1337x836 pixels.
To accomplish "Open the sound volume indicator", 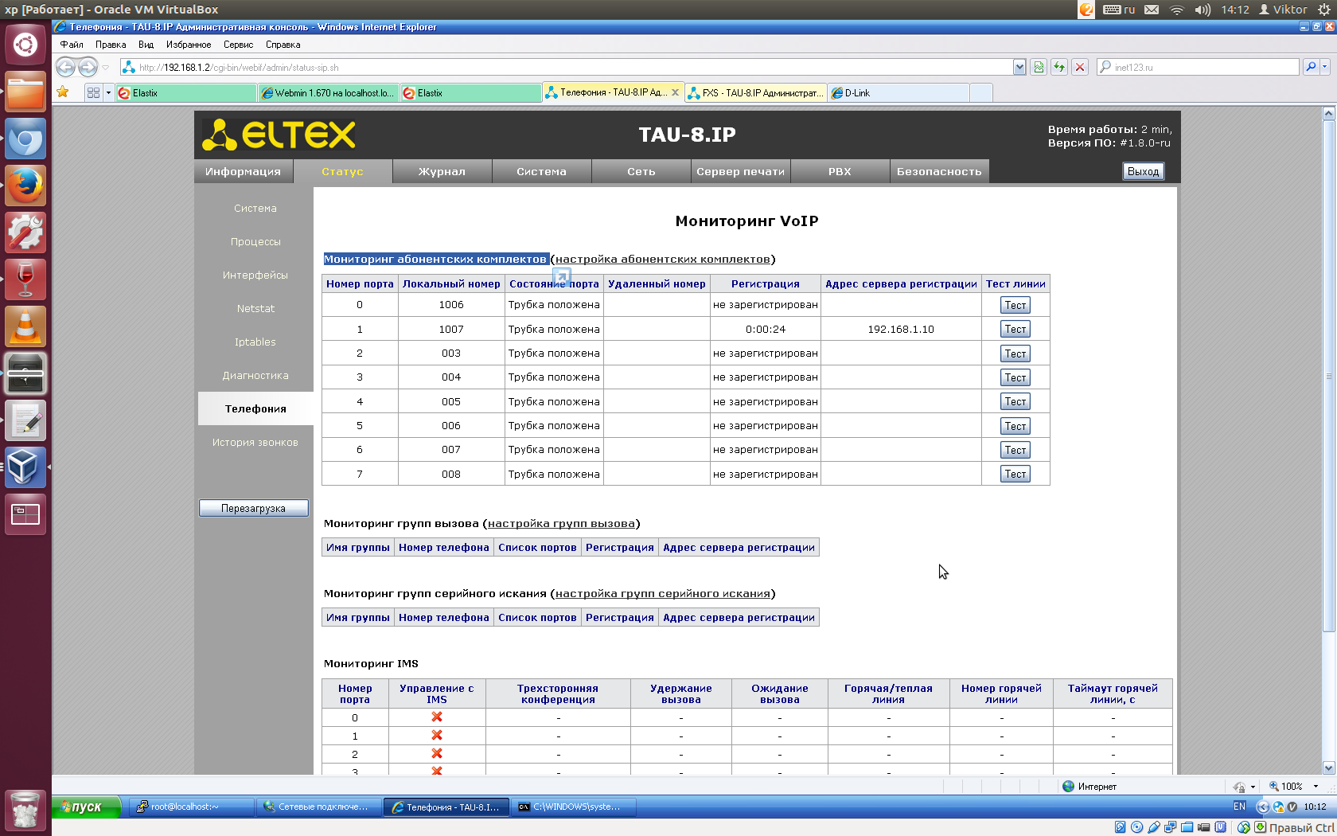I will (1203, 10).
